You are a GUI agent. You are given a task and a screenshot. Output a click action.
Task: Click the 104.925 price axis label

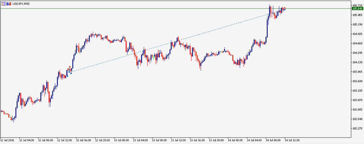point(357,34)
